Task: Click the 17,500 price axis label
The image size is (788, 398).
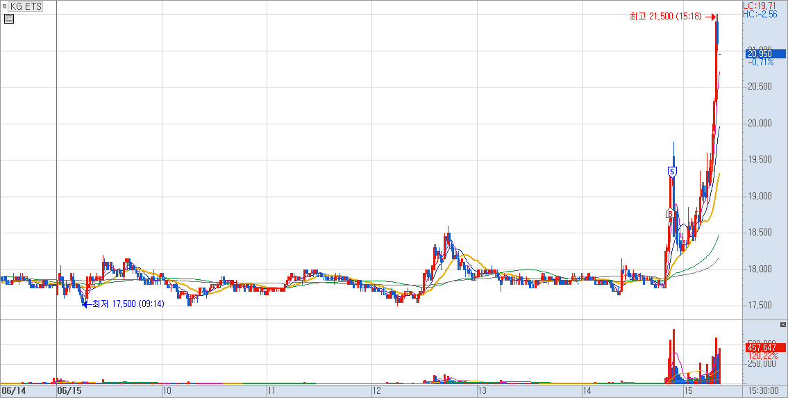Action: coord(760,305)
